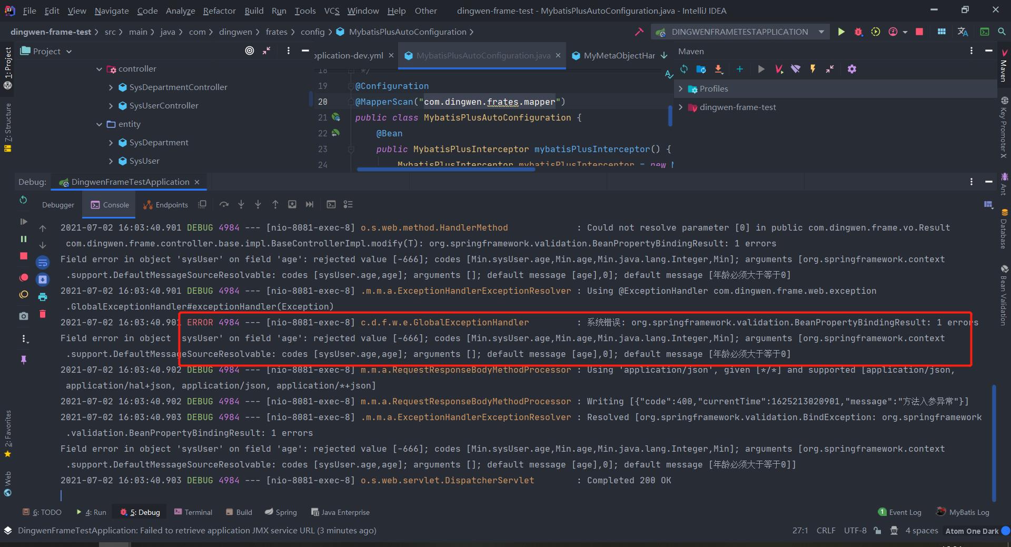
Task: Toggle soft-wrap in console
Action: [x=43, y=262]
